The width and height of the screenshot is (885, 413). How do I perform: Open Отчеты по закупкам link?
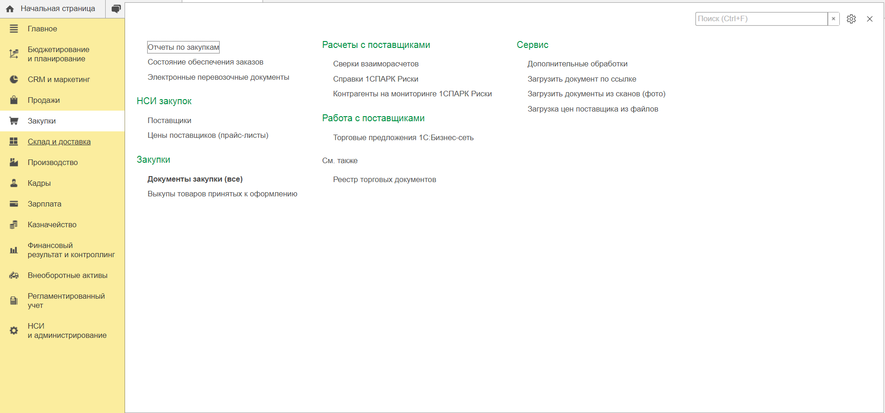pyautogui.click(x=183, y=47)
